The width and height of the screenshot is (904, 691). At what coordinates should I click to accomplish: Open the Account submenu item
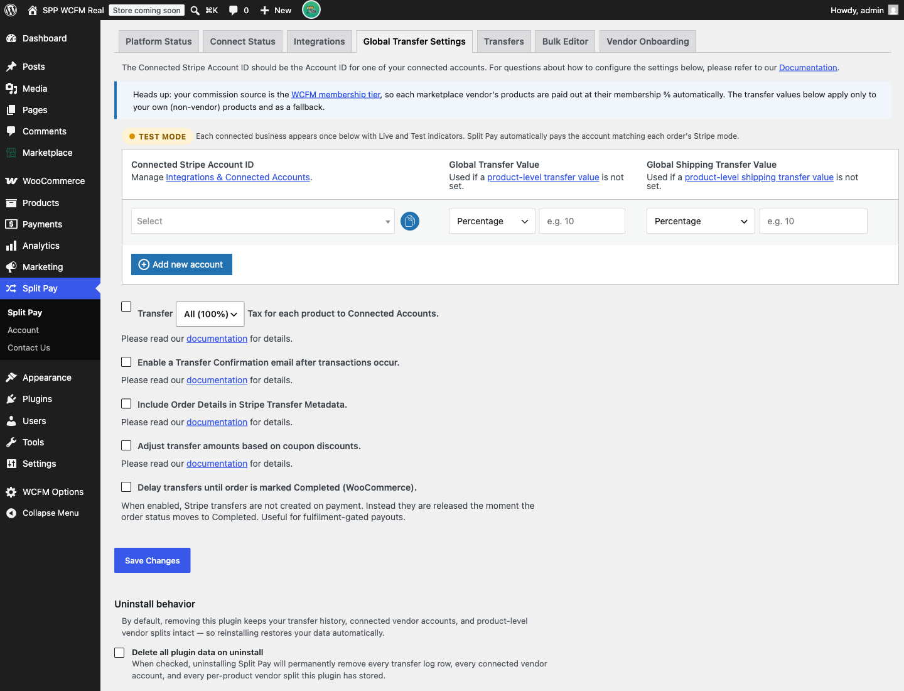23,330
